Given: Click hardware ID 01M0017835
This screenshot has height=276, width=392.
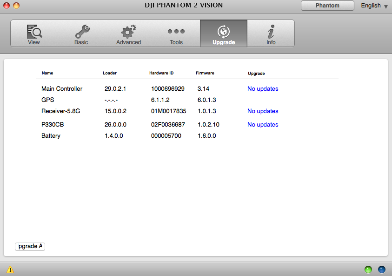Looking at the screenshot, I should (x=169, y=111).
